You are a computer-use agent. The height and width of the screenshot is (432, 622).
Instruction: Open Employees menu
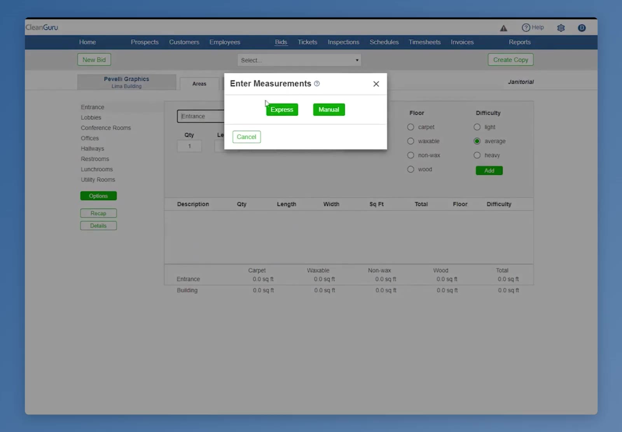click(x=225, y=42)
